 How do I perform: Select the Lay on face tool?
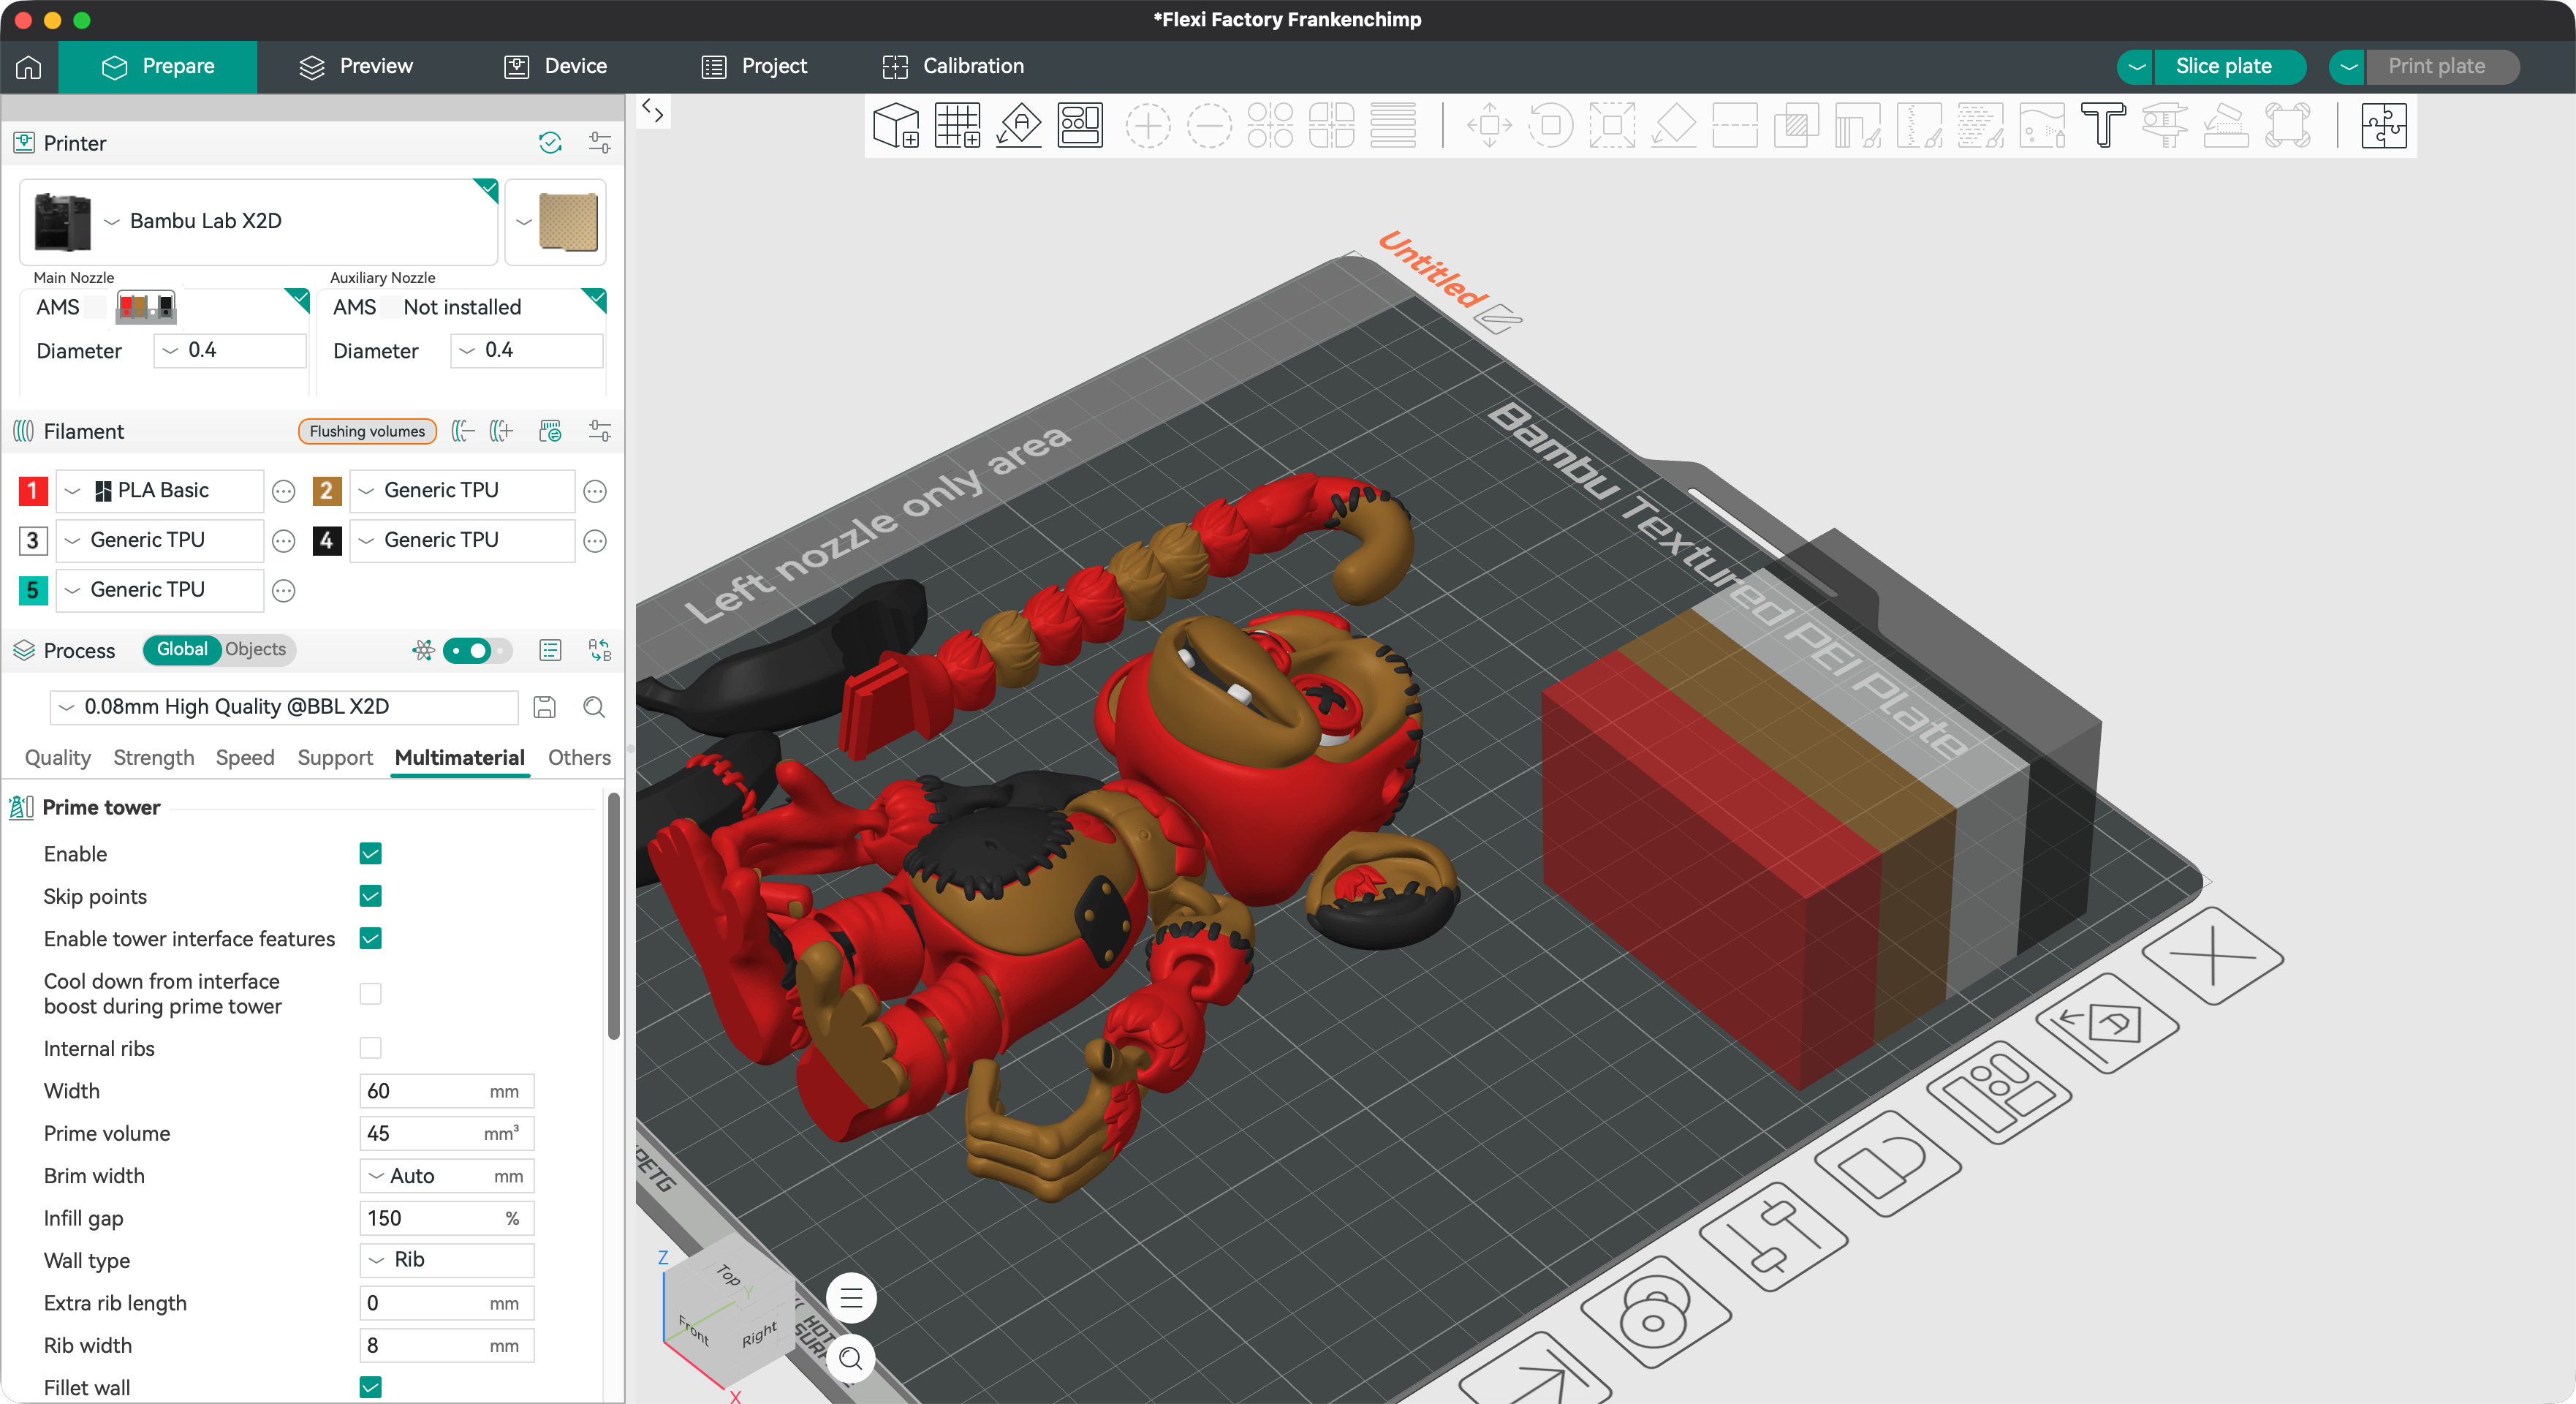(1673, 126)
